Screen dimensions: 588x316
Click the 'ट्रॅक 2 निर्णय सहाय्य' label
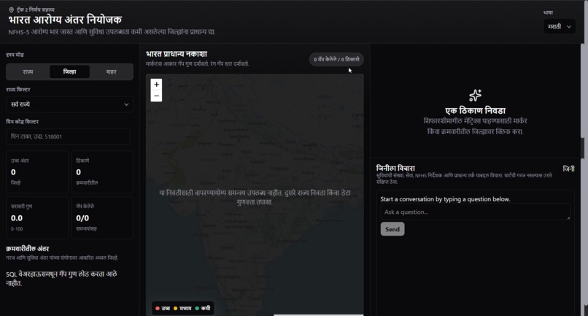point(35,9)
